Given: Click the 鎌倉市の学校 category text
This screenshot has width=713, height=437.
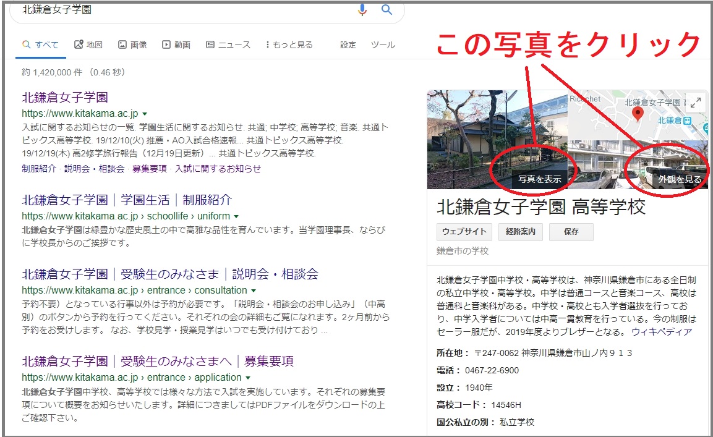Looking at the screenshot, I should (x=463, y=251).
